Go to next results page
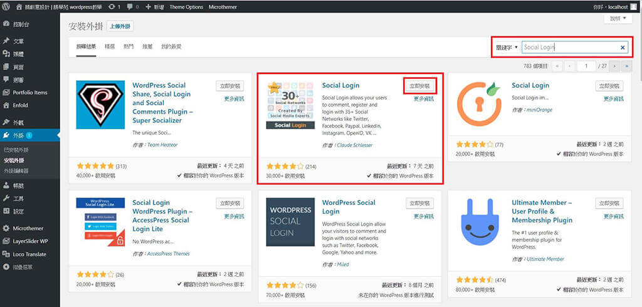The height and width of the screenshot is (307, 642). [x=614, y=66]
